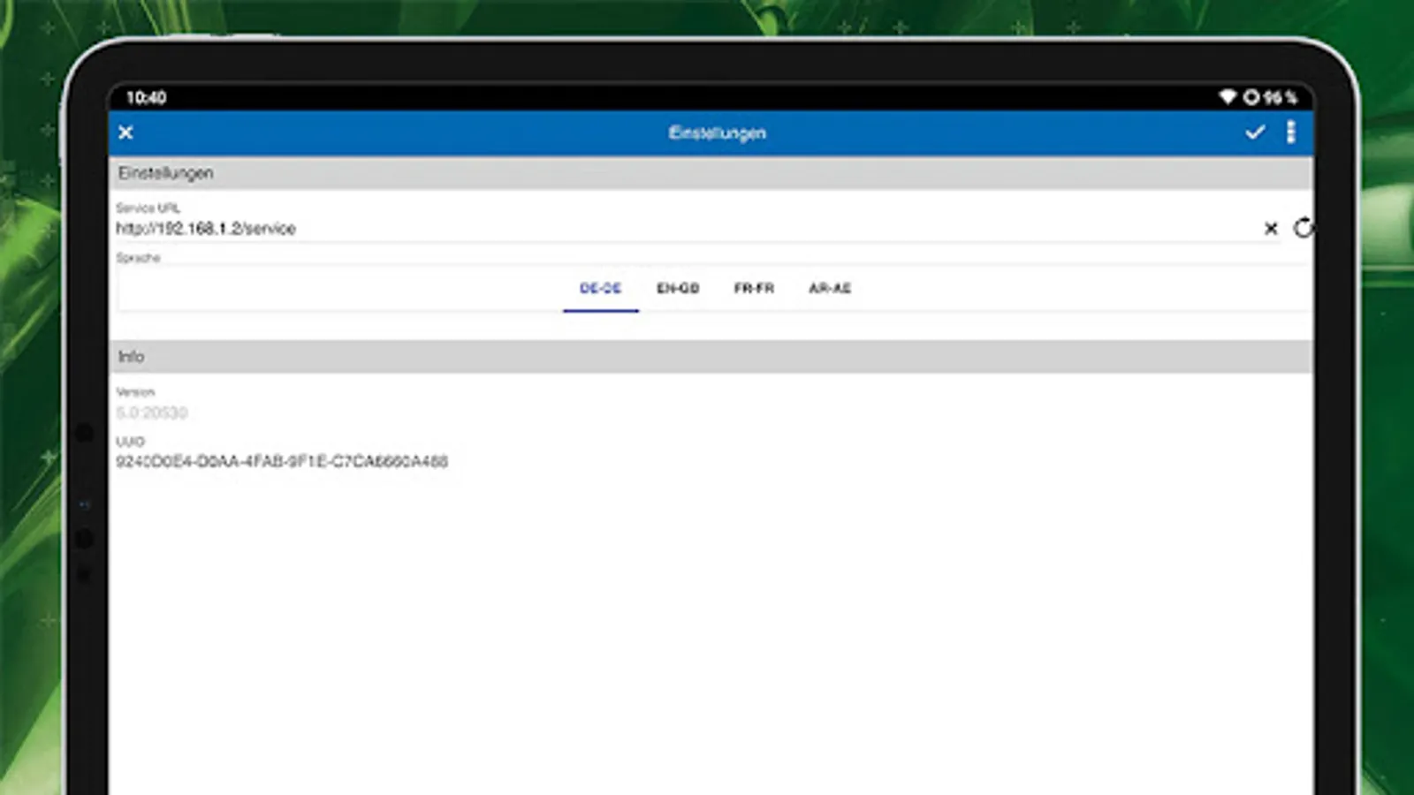Clear the Service URL field

point(1271,229)
